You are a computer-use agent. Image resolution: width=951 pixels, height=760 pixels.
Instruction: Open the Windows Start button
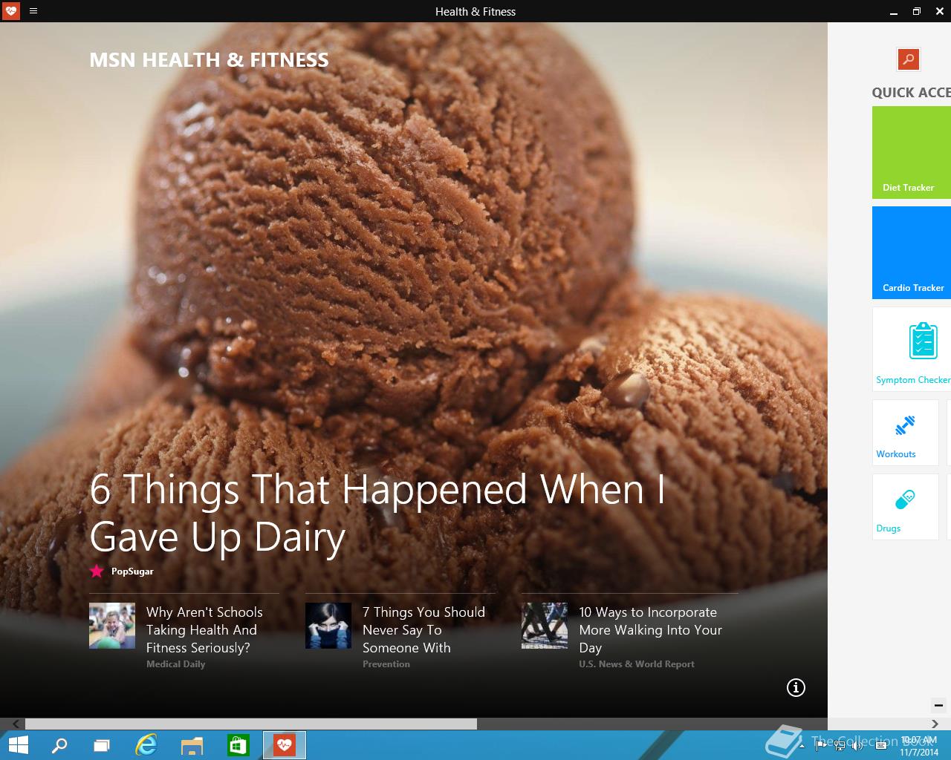[x=18, y=745]
